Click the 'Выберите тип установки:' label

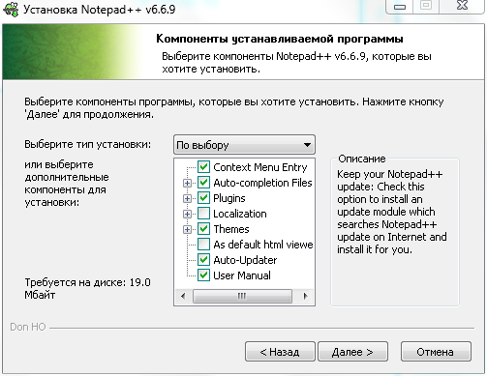click(x=88, y=144)
